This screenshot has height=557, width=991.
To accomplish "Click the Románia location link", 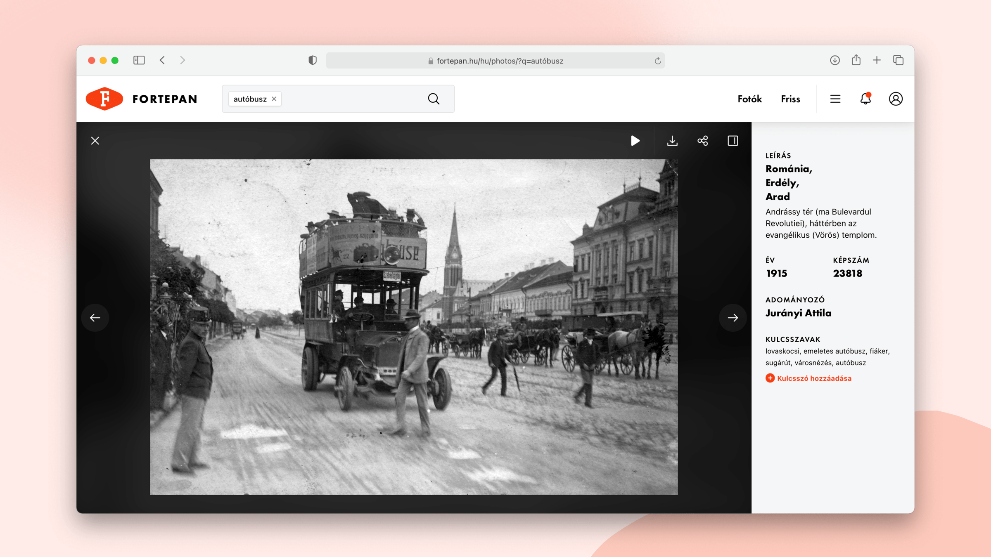I will [x=788, y=169].
